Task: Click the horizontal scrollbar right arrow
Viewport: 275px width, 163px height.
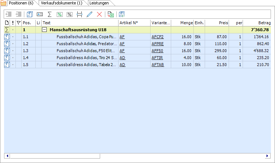Action: point(267,156)
